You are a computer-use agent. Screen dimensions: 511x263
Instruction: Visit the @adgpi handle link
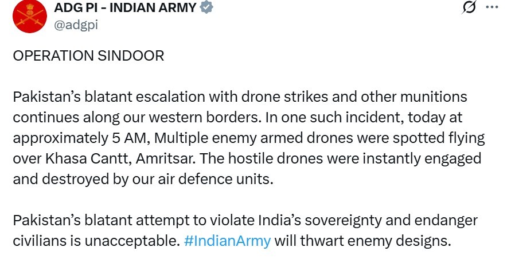(76, 25)
